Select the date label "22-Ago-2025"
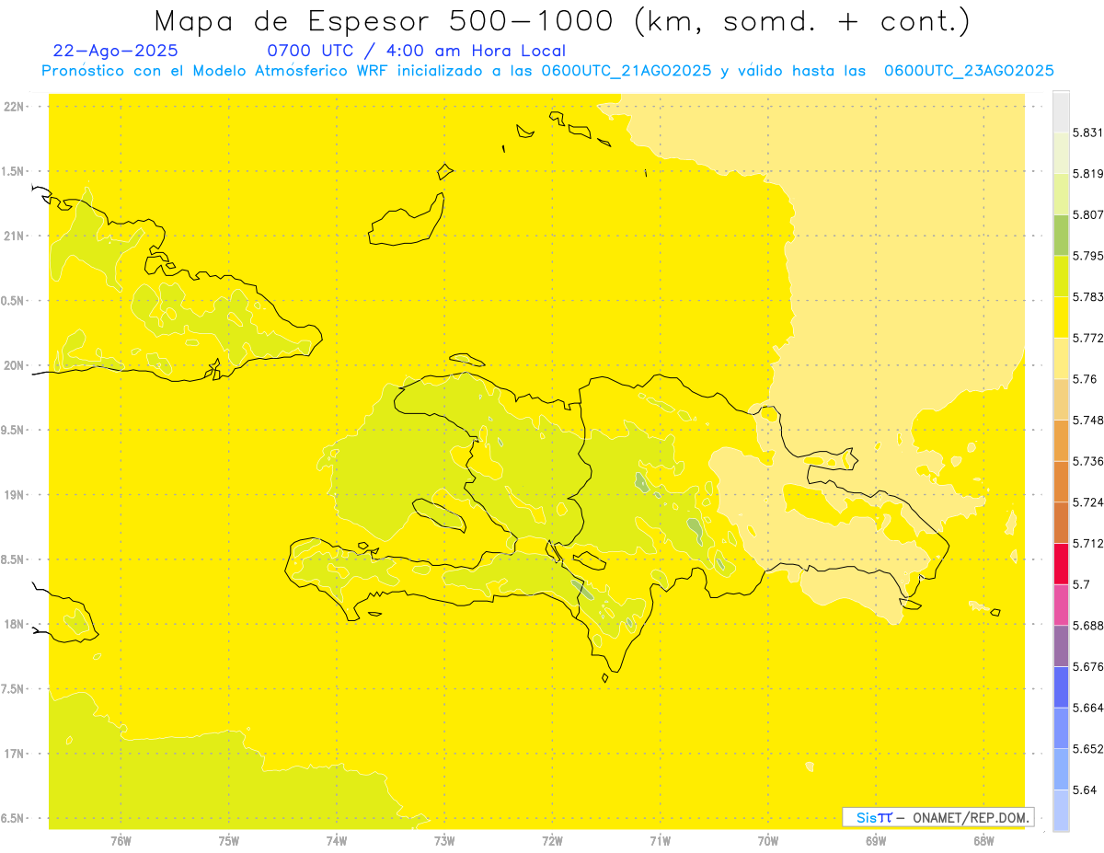Viewport: 1104px width, 853px height. tap(116, 52)
